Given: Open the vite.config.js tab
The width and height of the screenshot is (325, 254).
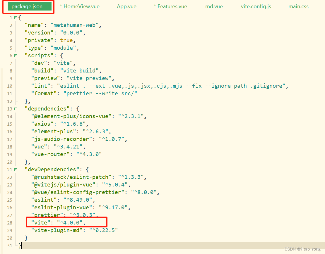Looking at the screenshot, I should [x=256, y=7].
